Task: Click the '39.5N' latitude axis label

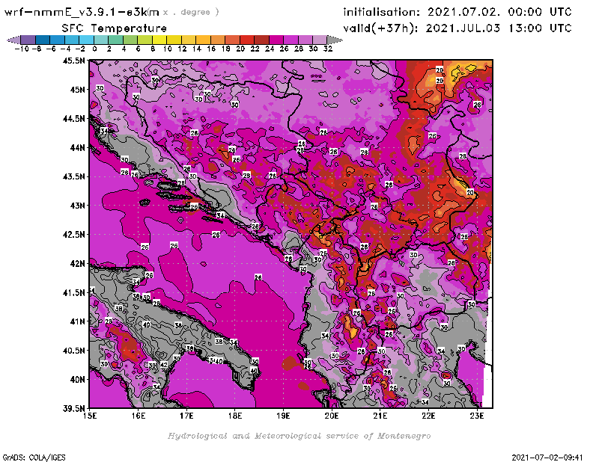Action: (x=73, y=409)
